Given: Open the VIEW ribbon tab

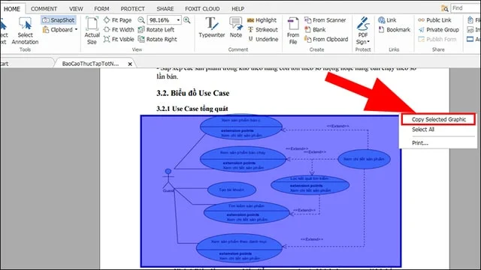Looking at the screenshot, I should [x=76, y=9].
